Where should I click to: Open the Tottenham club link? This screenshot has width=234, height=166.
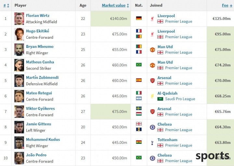pyautogui.click(x=167, y=140)
